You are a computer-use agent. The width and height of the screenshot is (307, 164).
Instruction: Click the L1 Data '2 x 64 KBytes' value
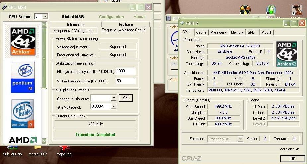283,106
